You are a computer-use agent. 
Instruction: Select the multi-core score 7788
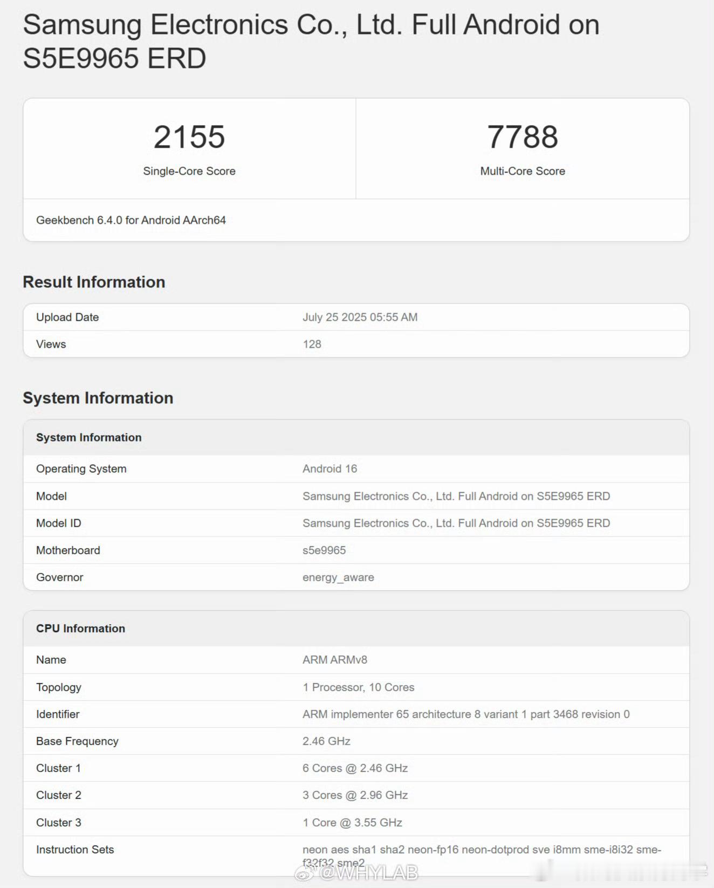(523, 136)
